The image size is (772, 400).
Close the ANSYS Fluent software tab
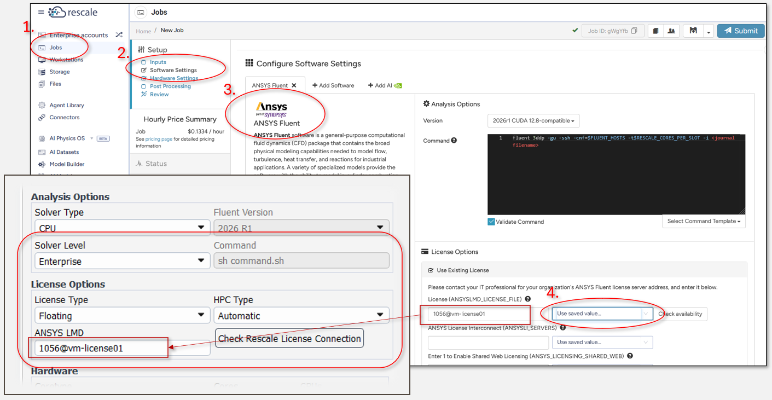coord(294,85)
